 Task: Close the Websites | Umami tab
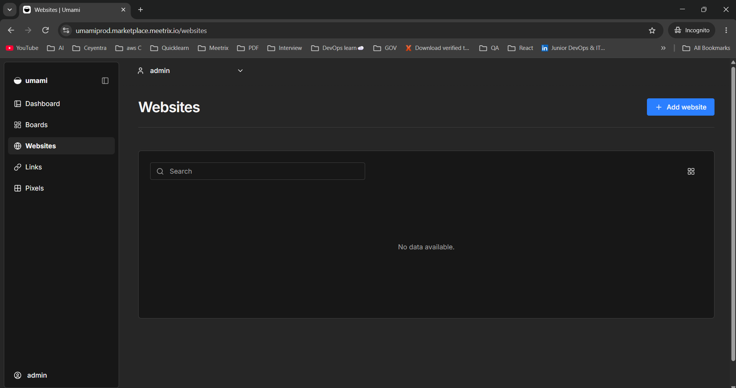click(123, 10)
